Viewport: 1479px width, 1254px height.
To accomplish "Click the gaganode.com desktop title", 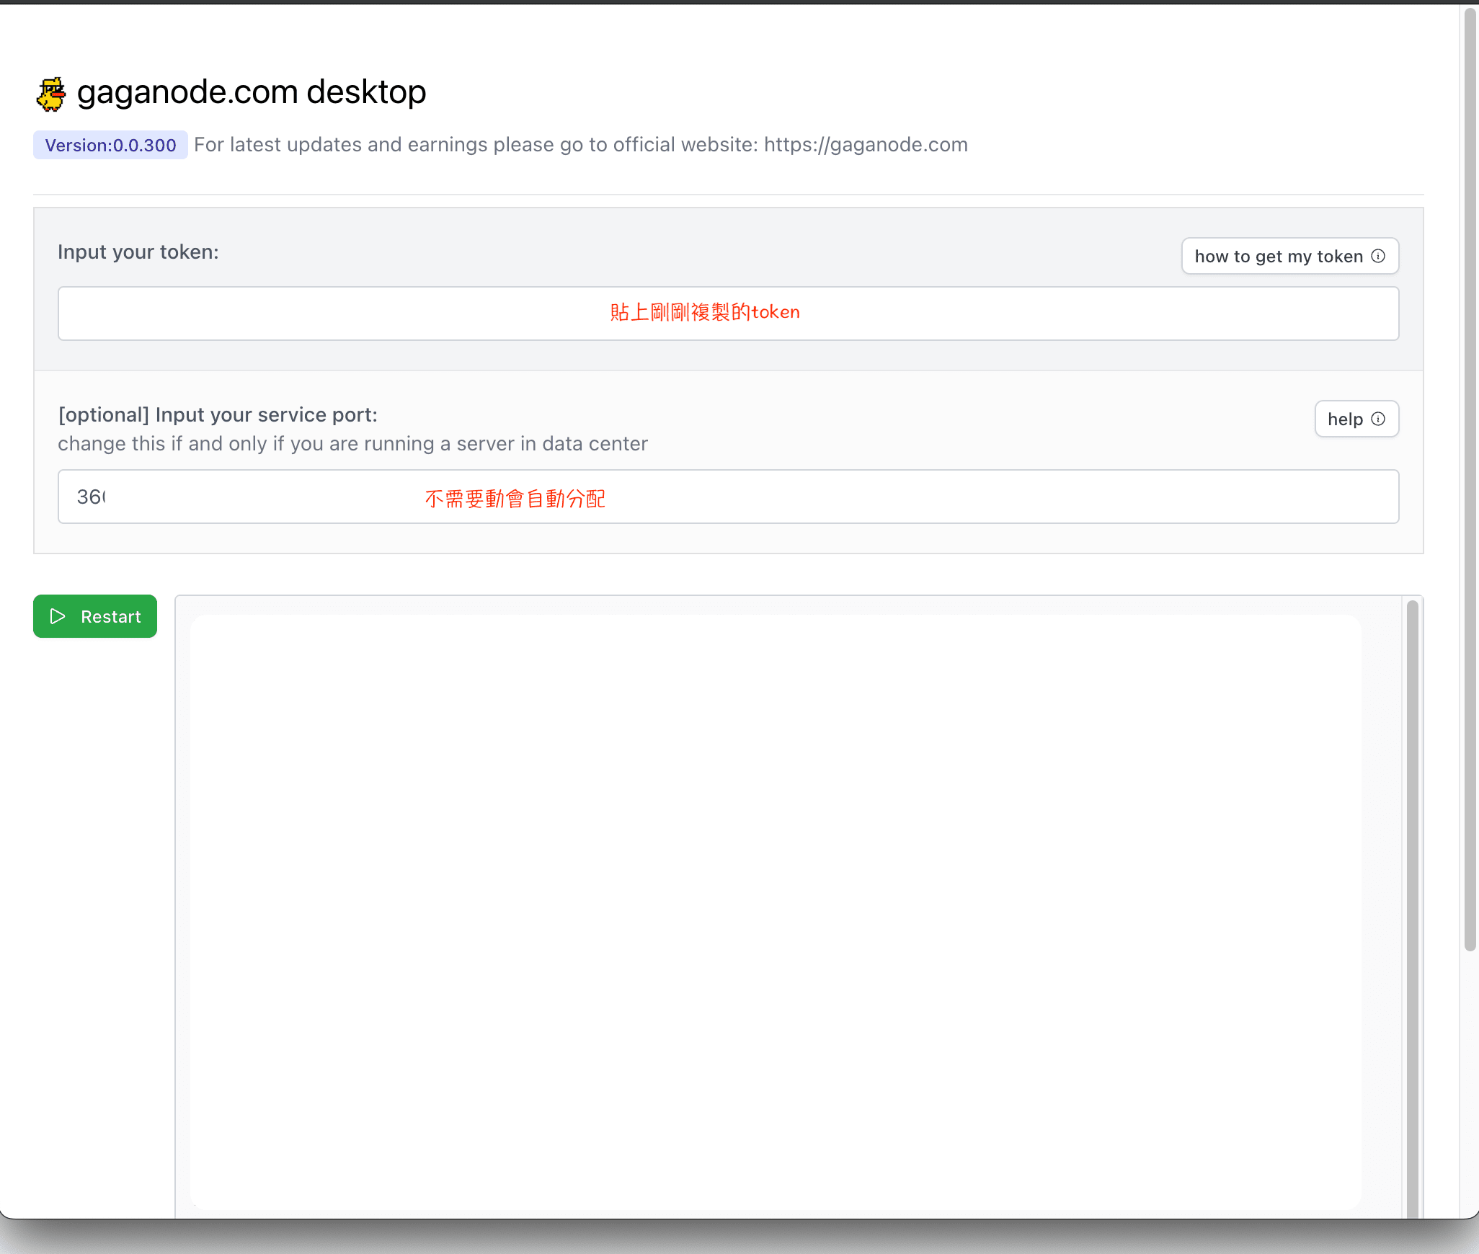I will click(x=252, y=92).
